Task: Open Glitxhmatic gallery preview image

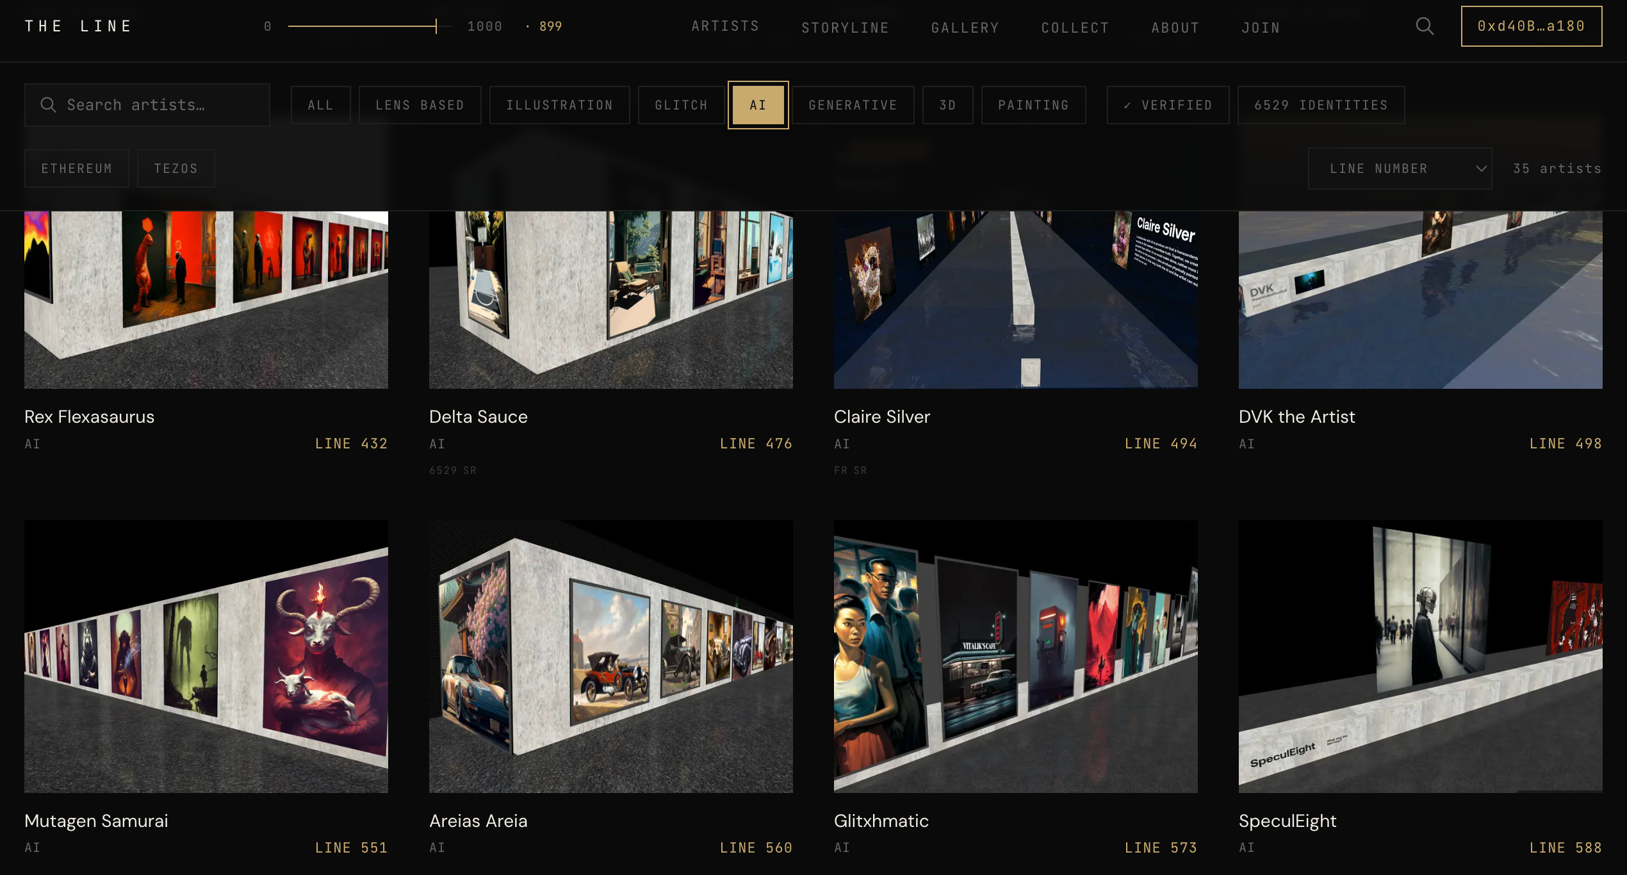Action: 1015,656
